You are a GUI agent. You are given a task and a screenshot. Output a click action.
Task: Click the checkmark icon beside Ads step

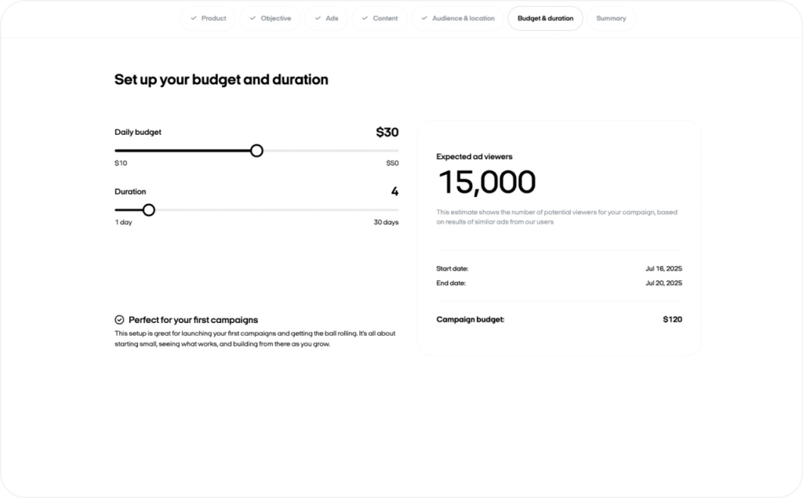pos(318,18)
